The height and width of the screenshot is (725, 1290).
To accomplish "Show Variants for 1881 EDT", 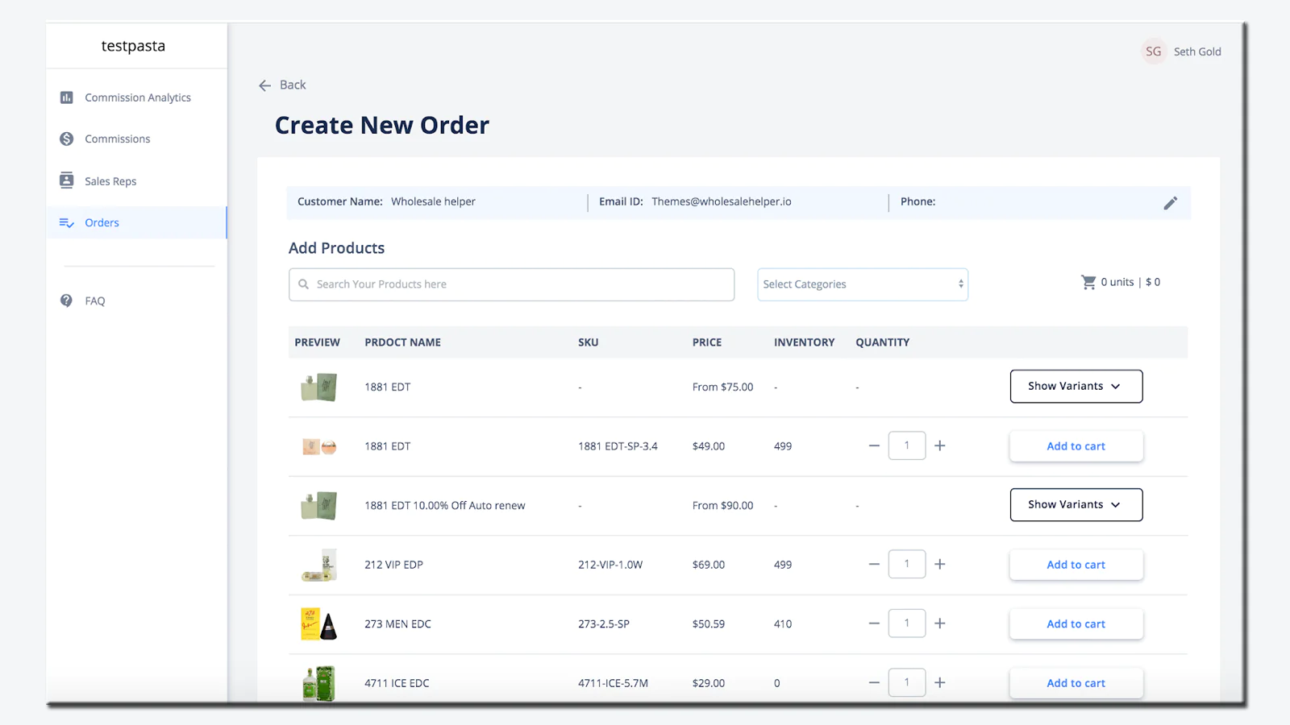I will (x=1076, y=386).
